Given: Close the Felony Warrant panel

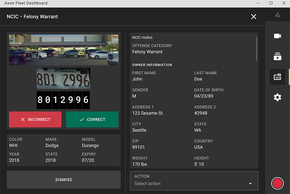Looking at the screenshot, I should (x=254, y=17).
